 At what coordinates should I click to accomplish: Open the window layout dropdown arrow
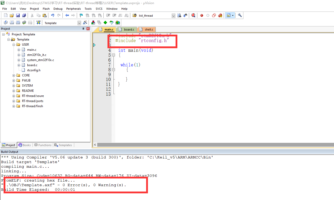(x=233, y=15)
